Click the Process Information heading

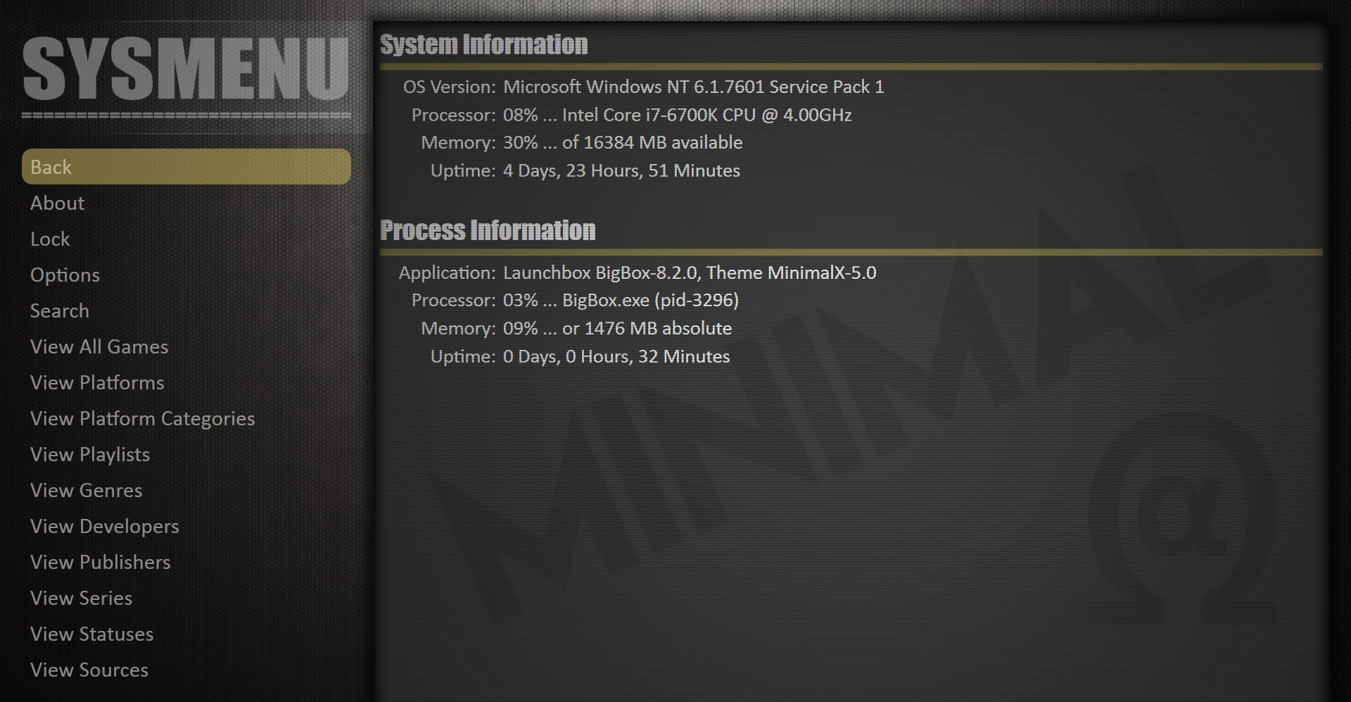click(x=488, y=230)
